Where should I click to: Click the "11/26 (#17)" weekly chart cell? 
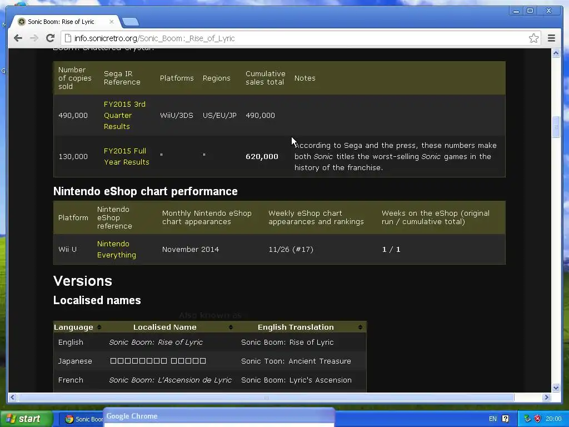click(x=291, y=249)
